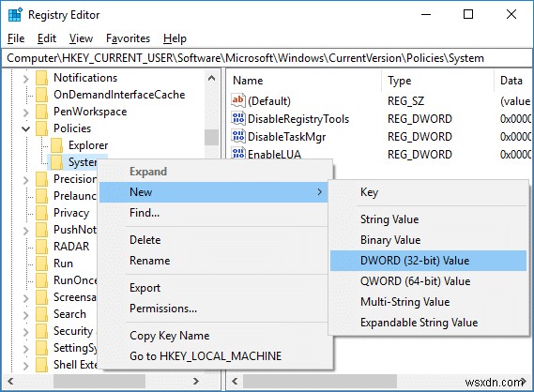Click the tree pane scroll right arrow

[196, 381]
